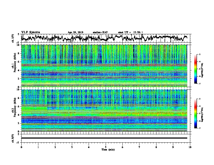Click the ch.1 frequency axis "8" tick label

(x=19, y=53)
